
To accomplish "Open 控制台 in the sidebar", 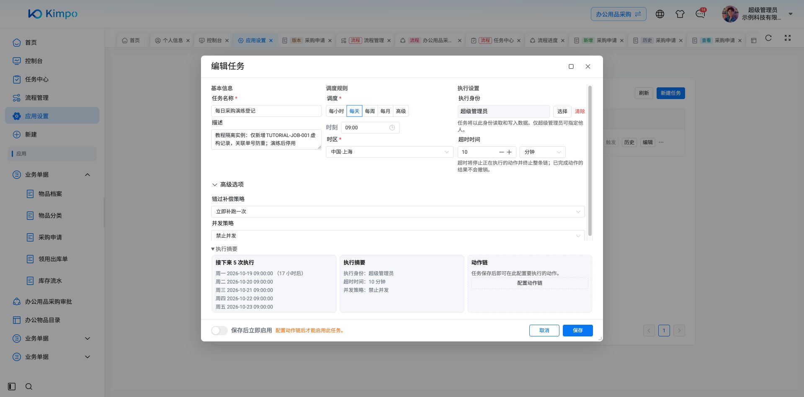I will point(52,61).
